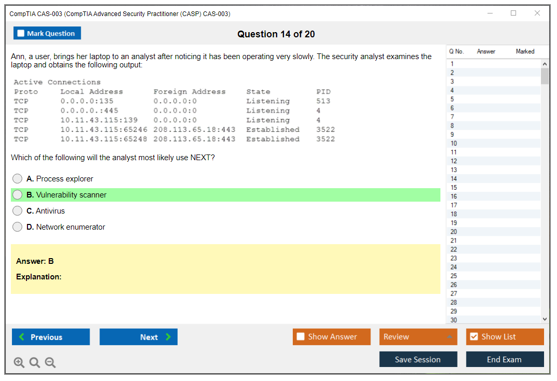Click the reset zoom magnifier icon
Image resolution: width=557 pixels, height=381 pixels.
[x=35, y=363]
